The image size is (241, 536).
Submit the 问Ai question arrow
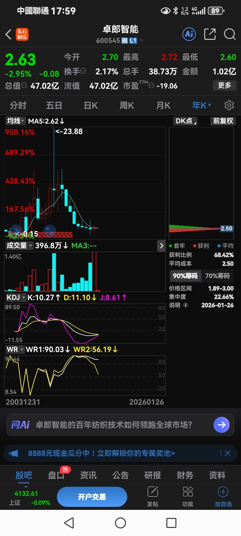pos(222,425)
